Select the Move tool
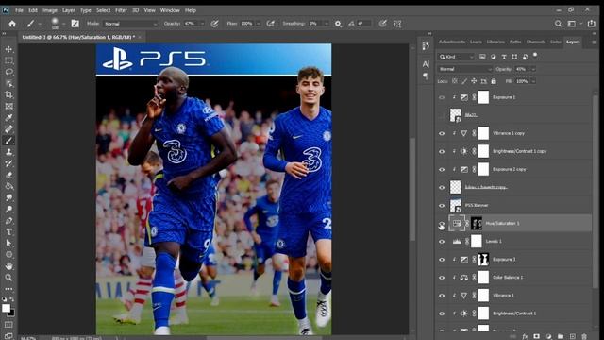The width and height of the screenshot is (604, 340). click(x=8, y=49)
